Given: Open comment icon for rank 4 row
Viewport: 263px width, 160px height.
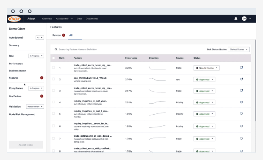Looking at the screenshot, I should (241, 102).
